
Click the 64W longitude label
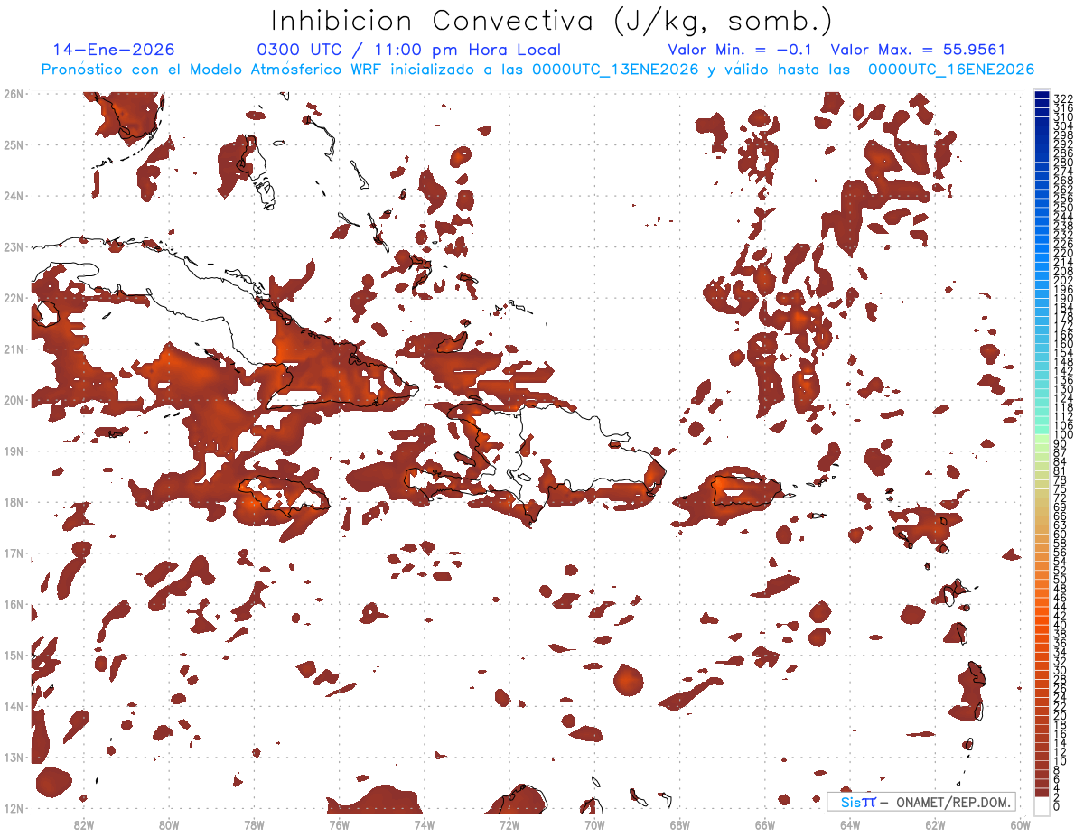tap(850, 823)
